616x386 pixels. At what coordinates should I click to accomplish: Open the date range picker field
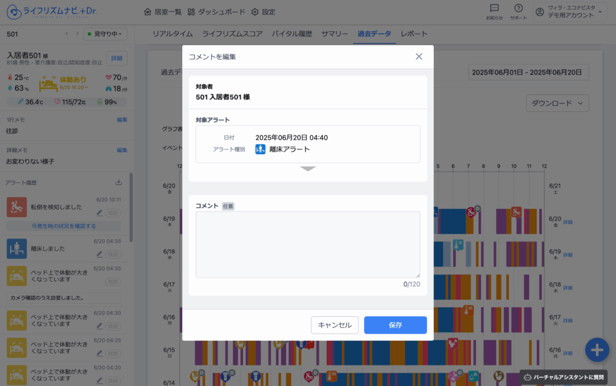(528, 72)
